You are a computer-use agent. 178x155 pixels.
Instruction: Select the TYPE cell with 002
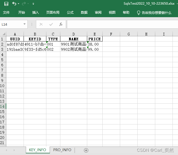[53, 49]
